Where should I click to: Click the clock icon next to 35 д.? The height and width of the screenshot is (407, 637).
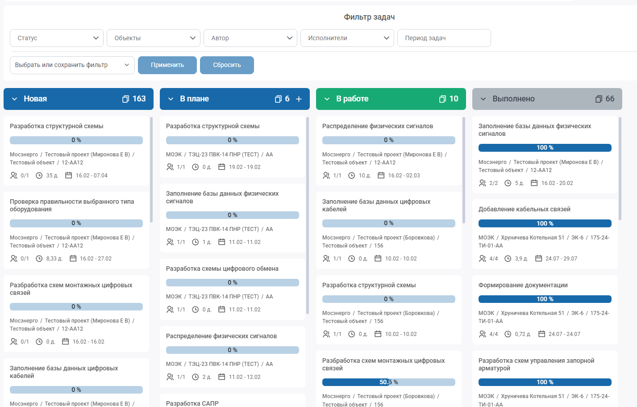tap(39, 176)
